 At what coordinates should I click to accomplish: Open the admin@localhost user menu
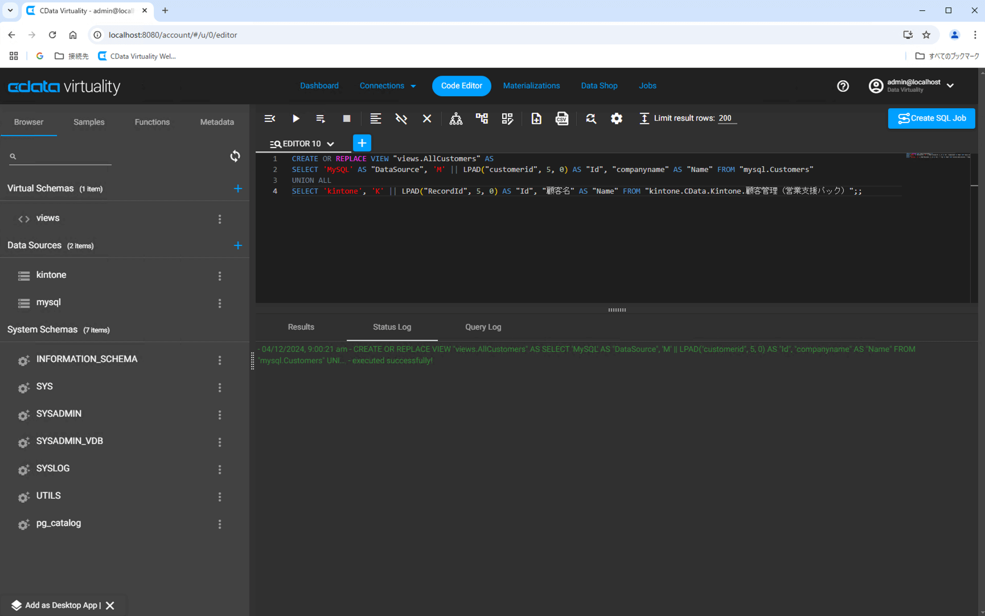(911, 86)
